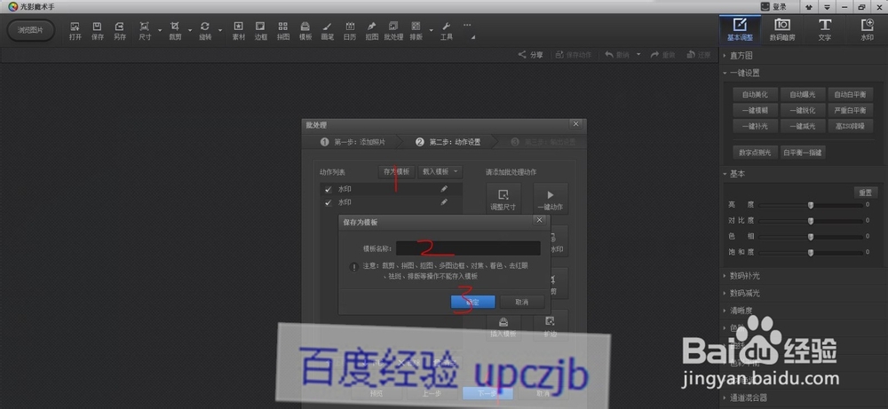
Task: Click the 自动白平衡 button
Action: coord(850,94)
